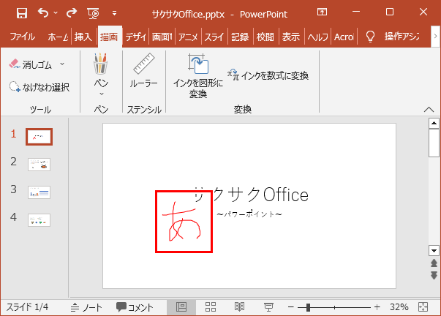Image resolution: width=441 pixels, height=316 pixels.
Task: Switch to the 校閲 tab
Action: 265,37
